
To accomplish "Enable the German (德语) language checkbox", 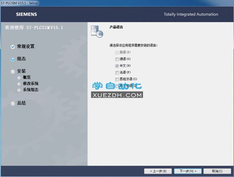I will (x=117, y=59).
